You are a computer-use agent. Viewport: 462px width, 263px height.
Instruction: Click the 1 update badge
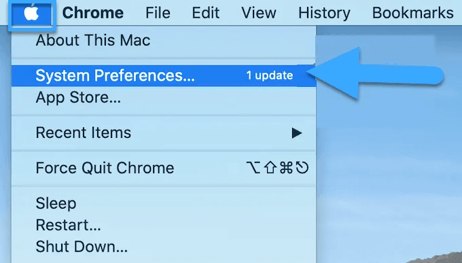(x=270, y=75)
